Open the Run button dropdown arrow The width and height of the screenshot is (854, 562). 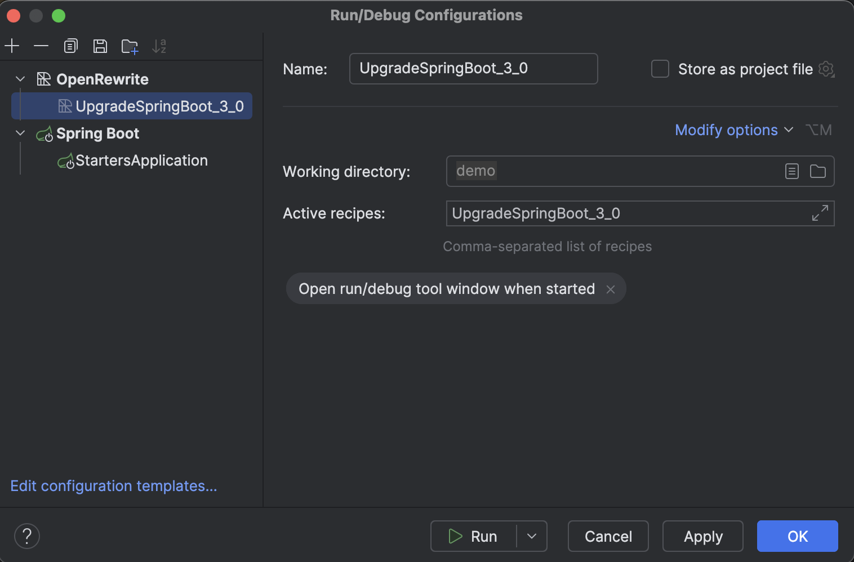click(531, 536)
